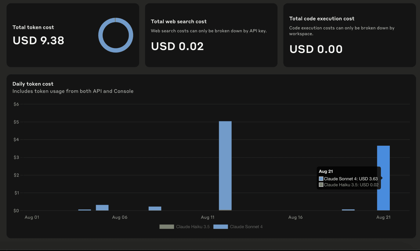The height and width of the screenshot is (251, 420).
Task: Click the USD 9.38 total token cost value
Action: (x=38, y=40)
